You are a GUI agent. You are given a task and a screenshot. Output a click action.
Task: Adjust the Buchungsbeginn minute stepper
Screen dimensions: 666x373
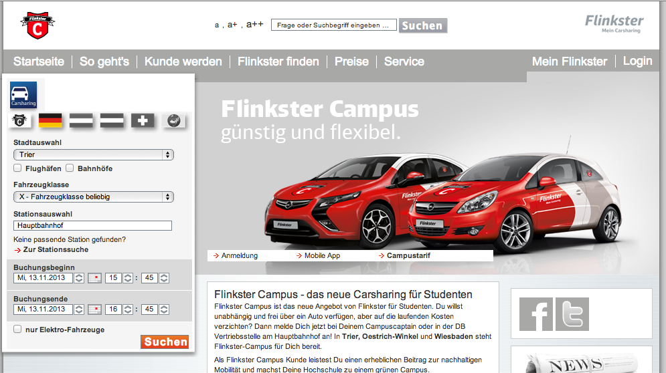(x=164, y=278)
